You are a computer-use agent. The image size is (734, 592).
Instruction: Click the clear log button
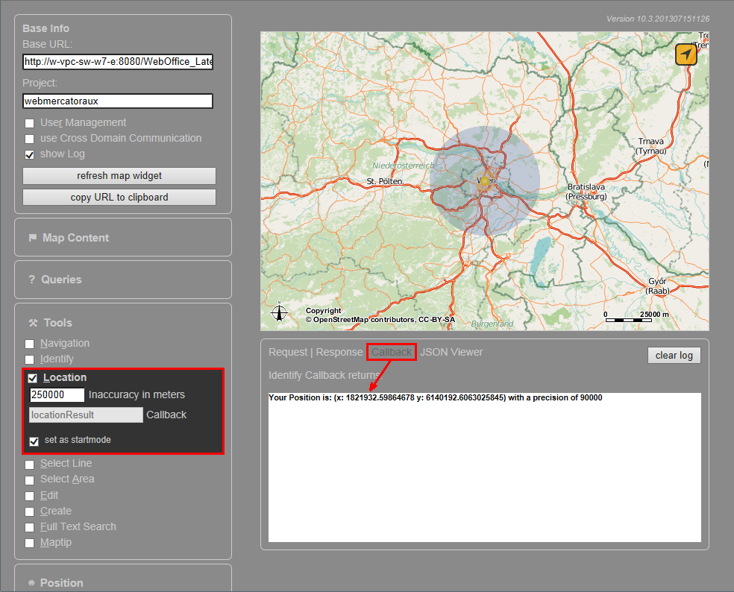coord(674,355)
